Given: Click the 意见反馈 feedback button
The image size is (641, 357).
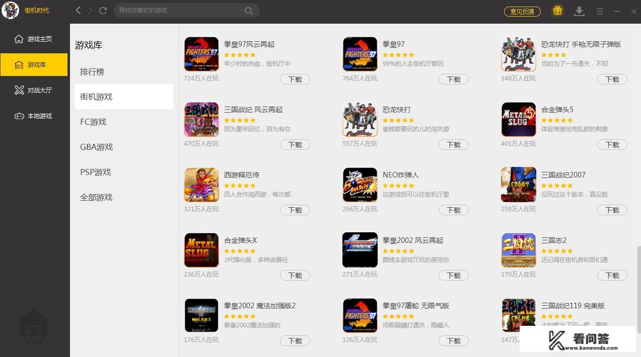Looking at the screenshot, I should (522, 11).
